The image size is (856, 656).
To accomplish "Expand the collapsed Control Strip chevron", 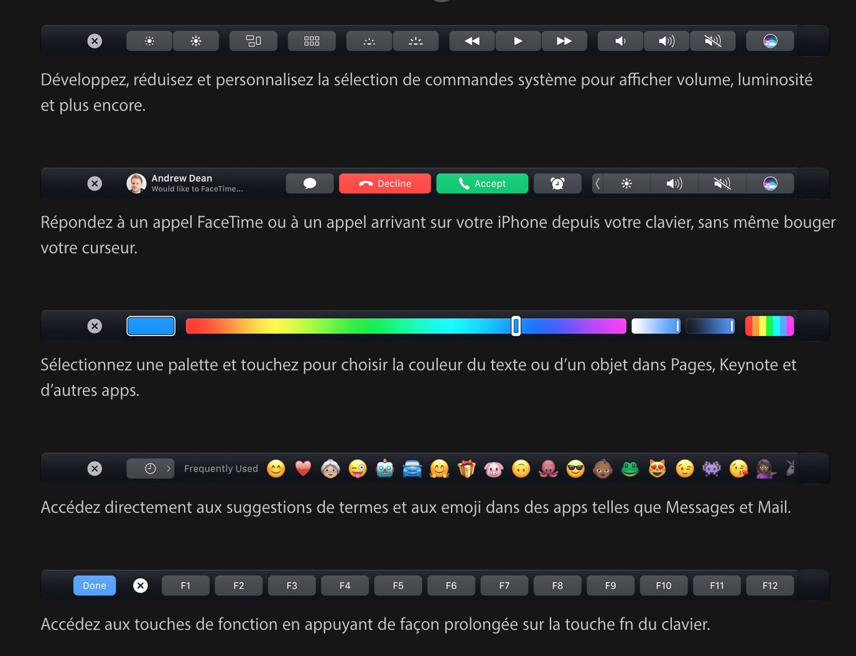I will [598, 184].
